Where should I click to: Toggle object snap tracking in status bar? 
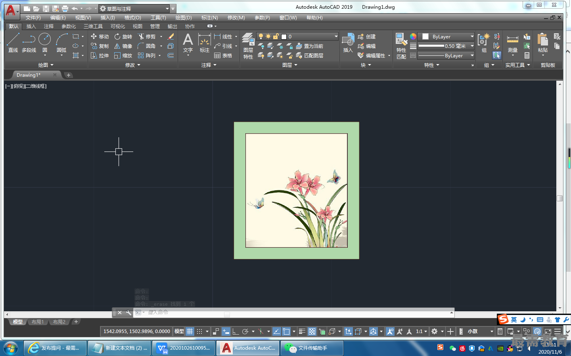click(x=276, y=331)
